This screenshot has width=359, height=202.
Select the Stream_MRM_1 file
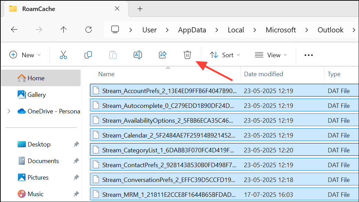point(224,194)
